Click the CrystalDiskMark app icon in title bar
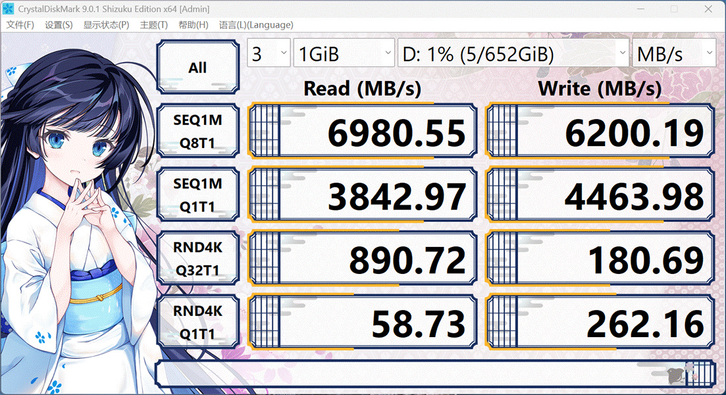This screenshot has height=395, width=726. 8,9
